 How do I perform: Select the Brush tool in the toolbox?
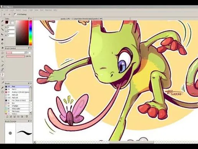(2, 21)
